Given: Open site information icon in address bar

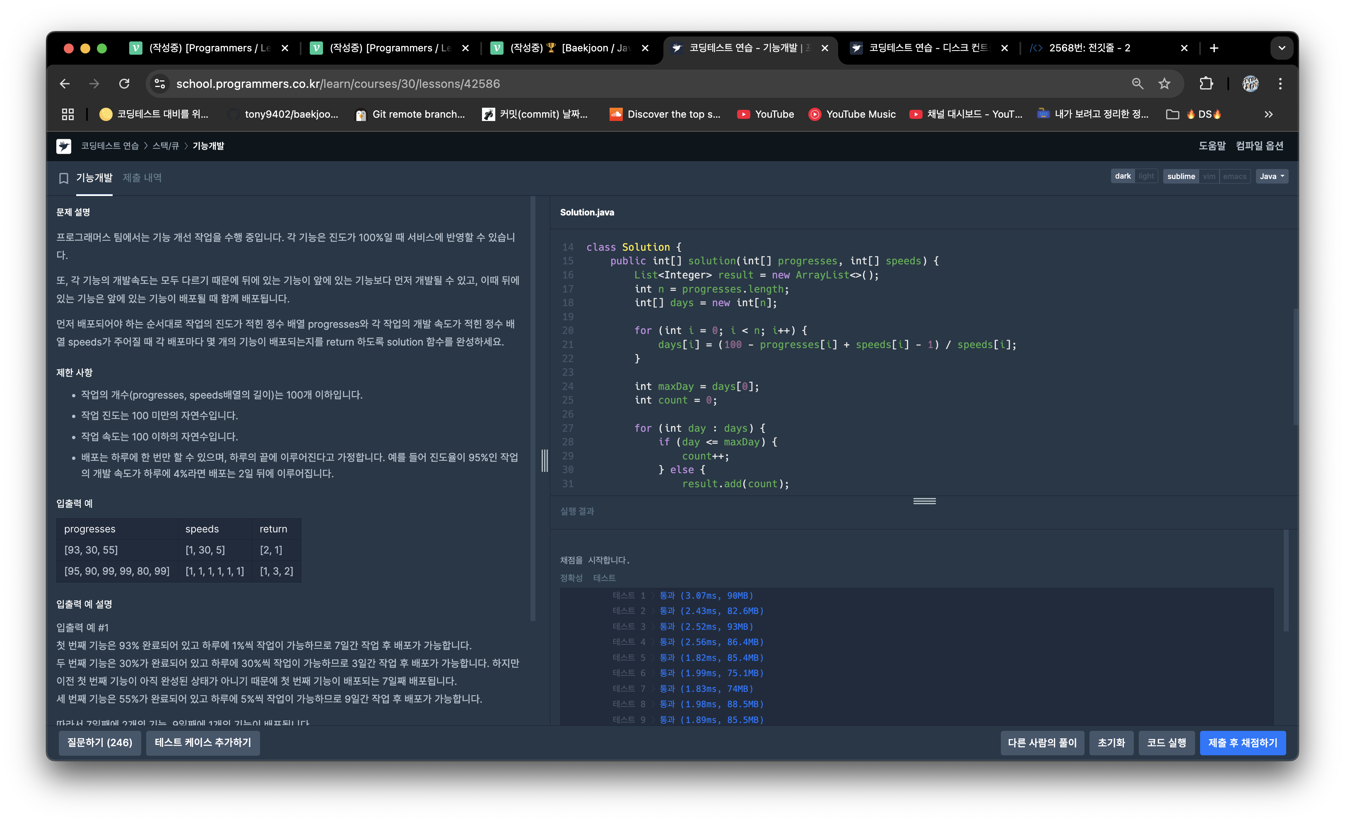Looking at the screenshot, I should tap(160, 84).
